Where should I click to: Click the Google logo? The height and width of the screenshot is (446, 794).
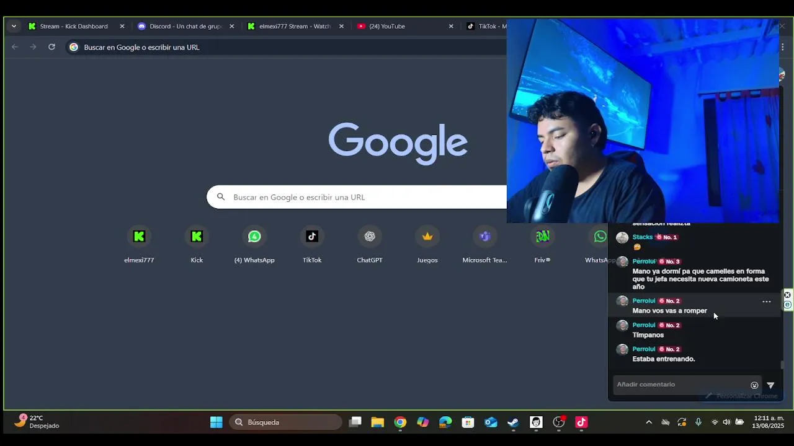click(x=398, y=143)
